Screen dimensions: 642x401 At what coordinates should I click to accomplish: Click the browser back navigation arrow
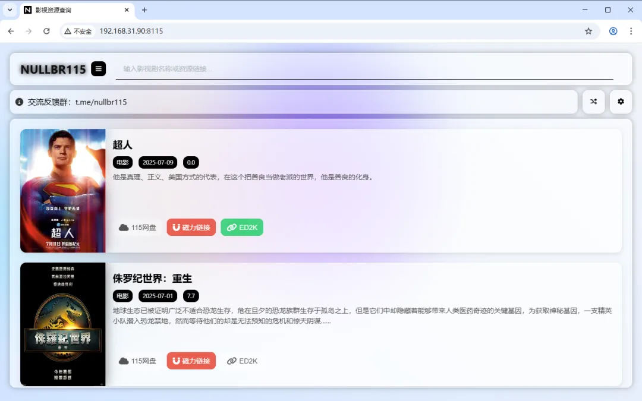point(11,30)
